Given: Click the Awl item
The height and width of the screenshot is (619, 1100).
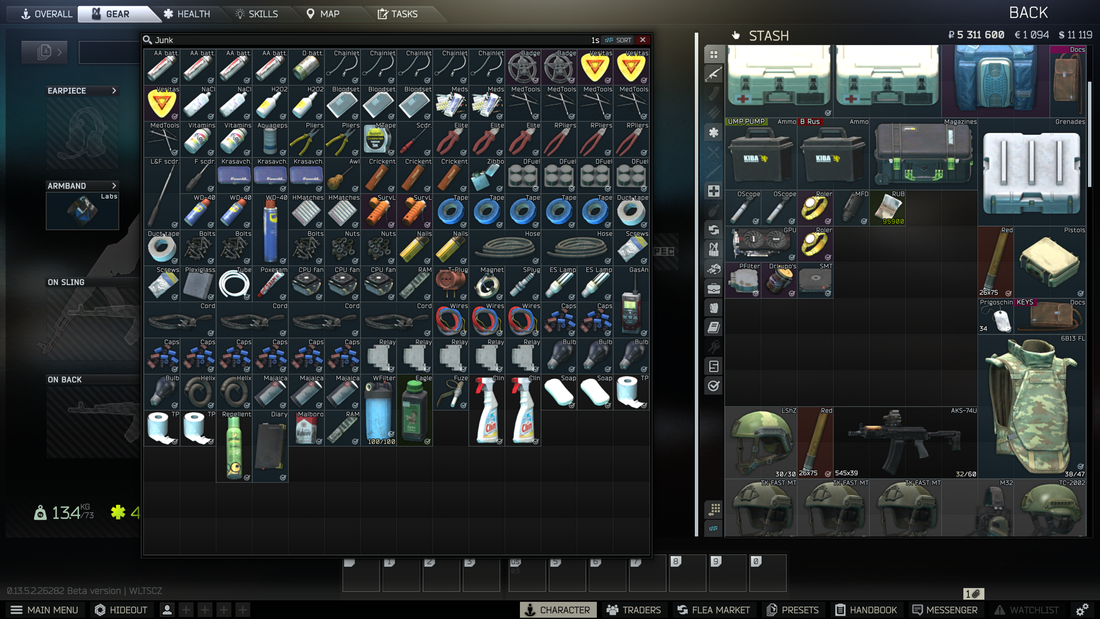Looking at the screenshot, I should [x=342, y=175].
